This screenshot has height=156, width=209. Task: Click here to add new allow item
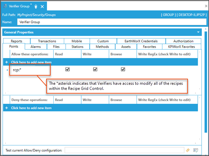pyautogui.click(x=31, y=62)
